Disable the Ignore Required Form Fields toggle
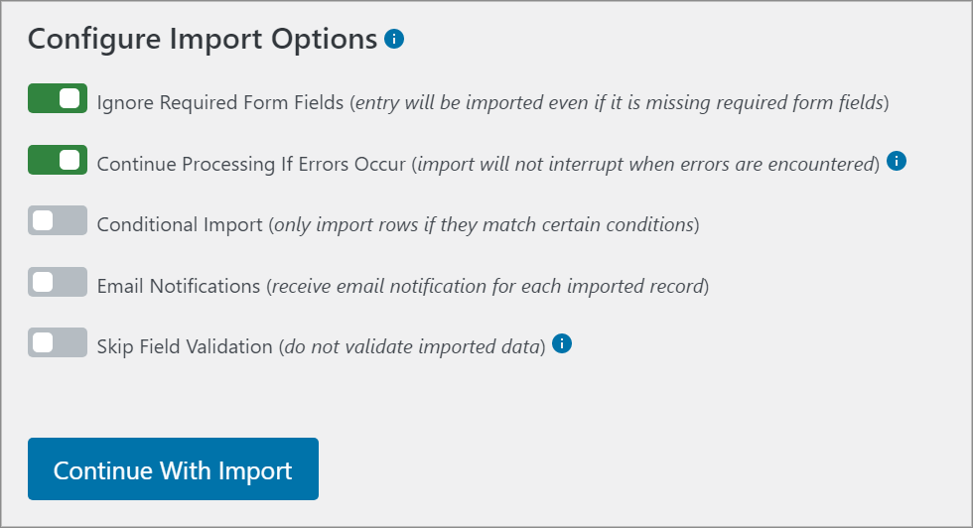Viewport: 973px width, 528px height. [x=58, y=98]
